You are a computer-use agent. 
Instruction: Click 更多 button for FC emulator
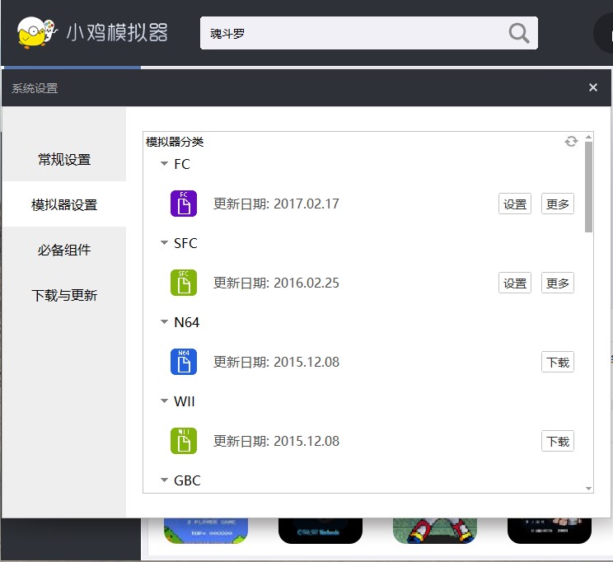[x=558, y=204]
